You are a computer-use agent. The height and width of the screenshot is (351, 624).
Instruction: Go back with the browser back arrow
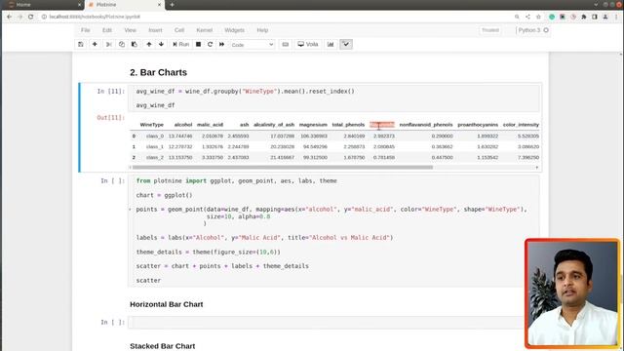(9, 17)
